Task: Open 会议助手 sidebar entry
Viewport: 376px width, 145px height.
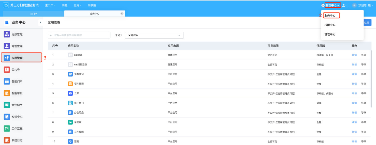Action: [17, 105]
